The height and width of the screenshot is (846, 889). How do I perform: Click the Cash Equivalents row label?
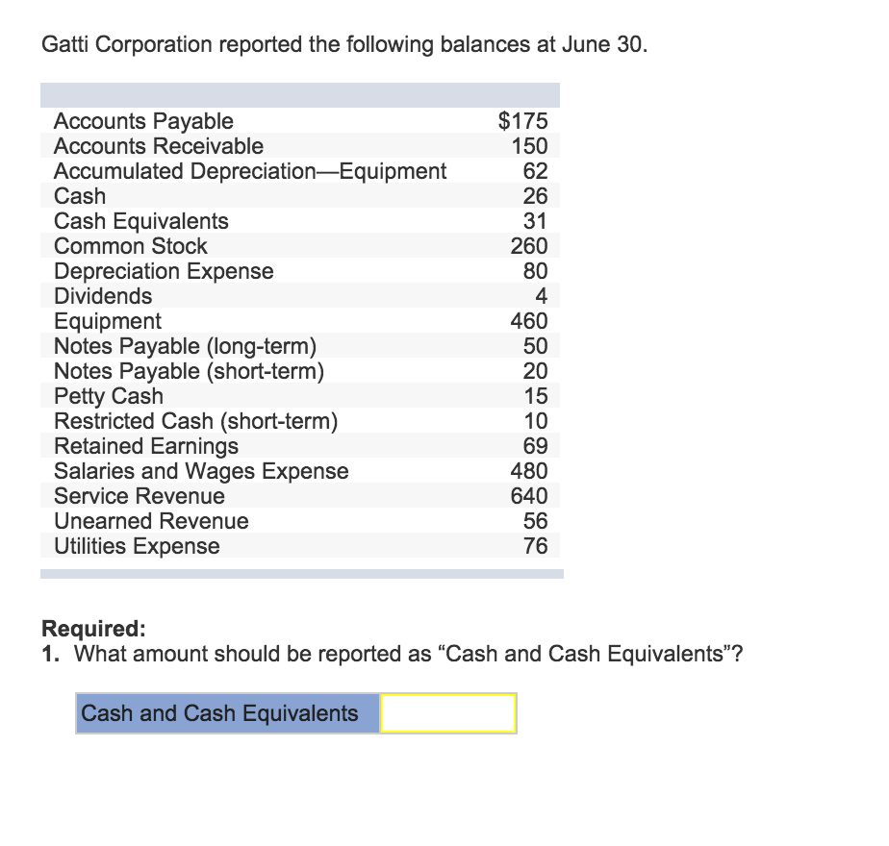click(141, 221)
